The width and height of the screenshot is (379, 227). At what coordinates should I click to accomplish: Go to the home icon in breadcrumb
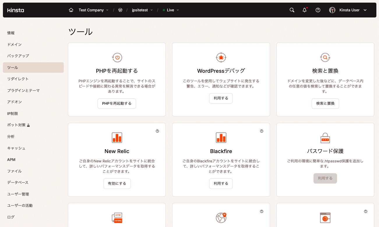[x=71, y=10]
